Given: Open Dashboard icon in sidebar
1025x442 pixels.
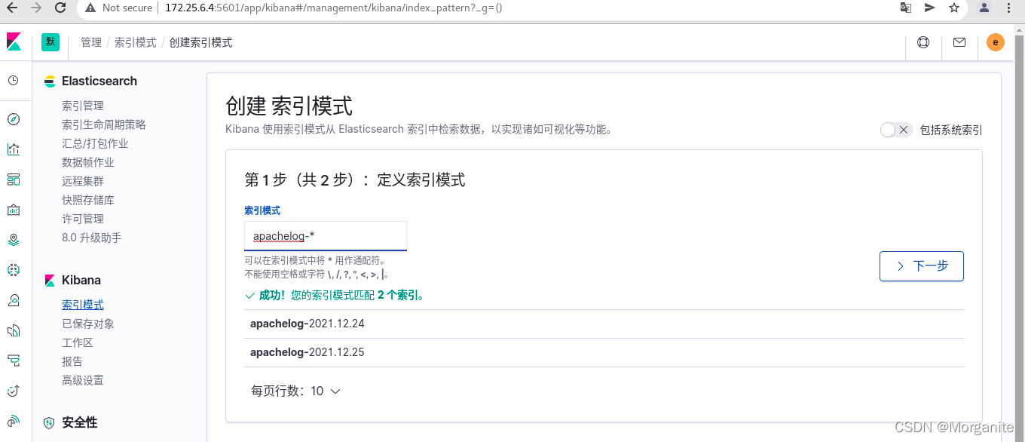Looking at the screenshot, I should [x=14, y=180].
